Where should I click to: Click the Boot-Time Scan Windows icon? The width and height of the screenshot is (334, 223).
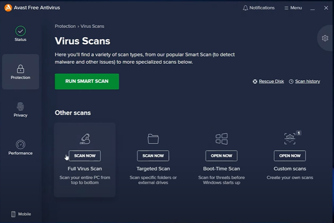tap(221, 139)
